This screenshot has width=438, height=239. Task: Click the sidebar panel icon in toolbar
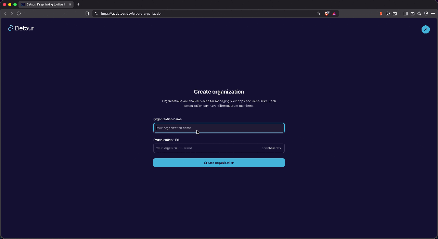[405, 13]
